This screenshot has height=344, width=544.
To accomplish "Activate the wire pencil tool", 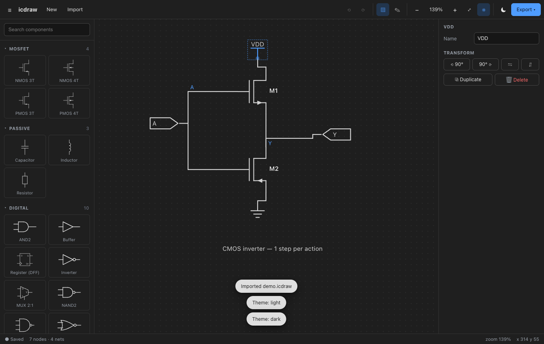I will click(x=397, y=10).
